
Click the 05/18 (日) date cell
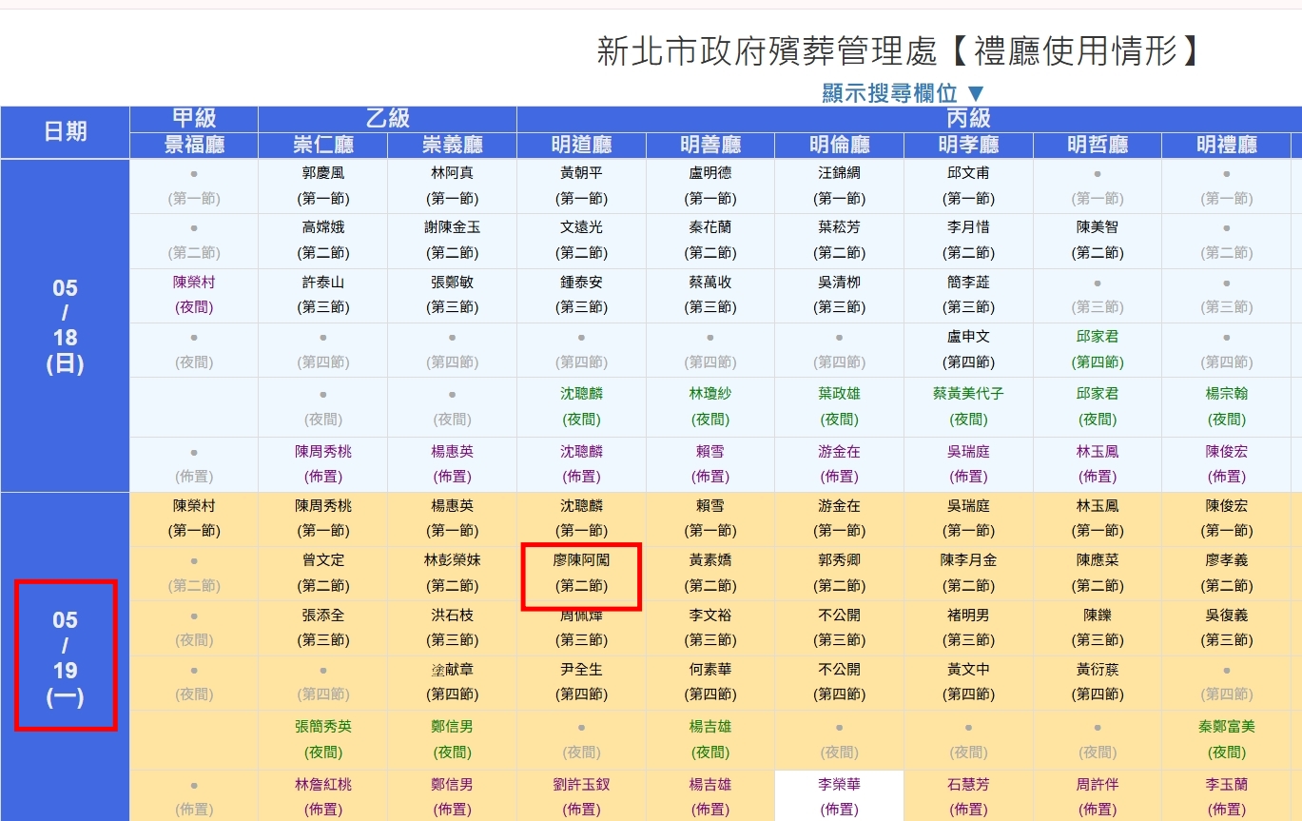click(x=65, y=325)
